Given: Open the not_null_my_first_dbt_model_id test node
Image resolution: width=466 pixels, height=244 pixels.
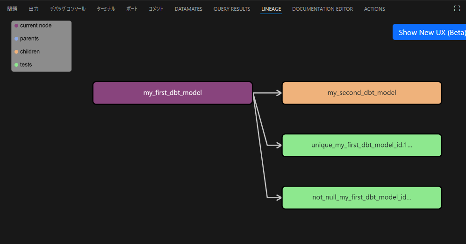Looking at the screenshot, I should (362, 197).
